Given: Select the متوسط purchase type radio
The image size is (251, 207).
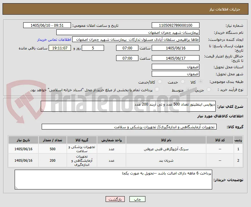Looking at the screenshot, I should (x=188, y=90).
